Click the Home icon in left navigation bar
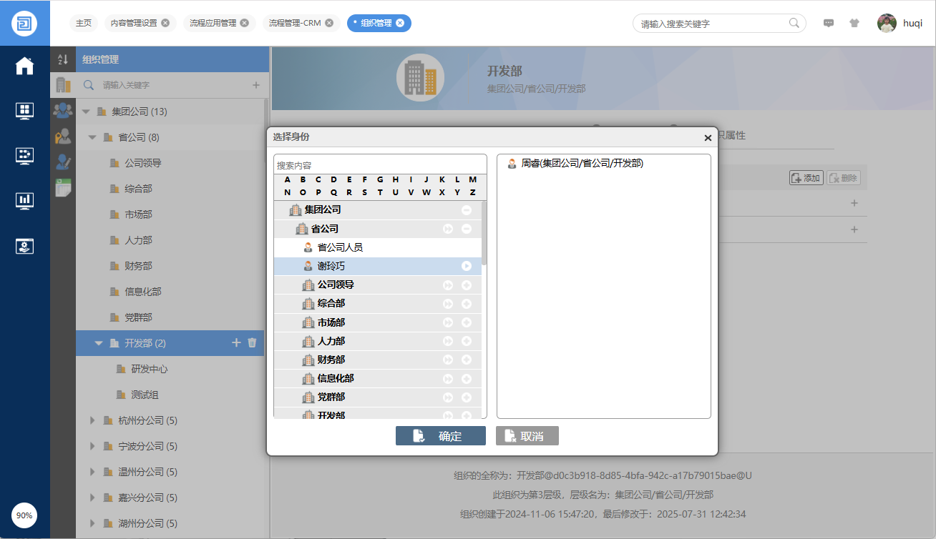Viewport: 936px width, 539px height. 25,66
